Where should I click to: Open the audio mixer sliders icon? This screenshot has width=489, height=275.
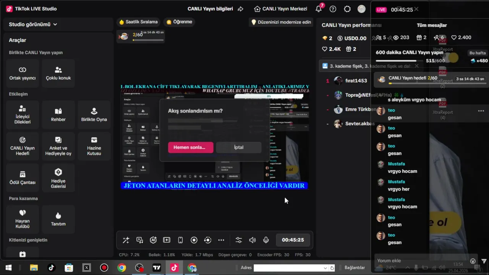coord(239,240)
